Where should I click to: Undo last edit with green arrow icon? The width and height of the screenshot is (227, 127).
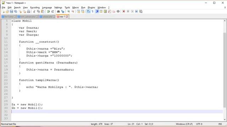pyautogui.click(x=48, y=12)
